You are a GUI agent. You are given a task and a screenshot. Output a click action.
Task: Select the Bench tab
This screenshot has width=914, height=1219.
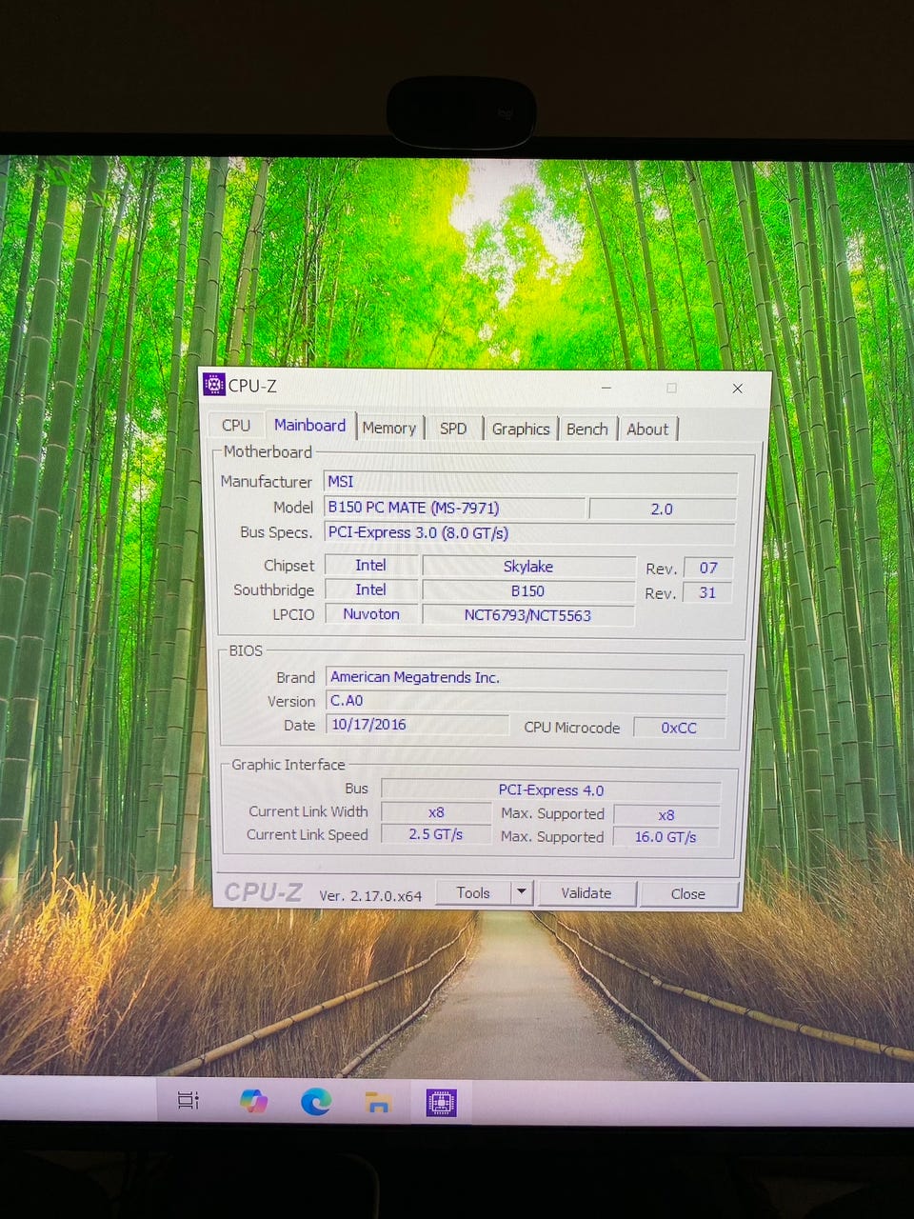coord(586,430)
